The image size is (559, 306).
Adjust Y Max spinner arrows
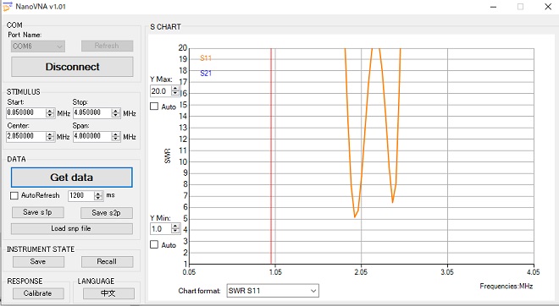click(175, 91)
